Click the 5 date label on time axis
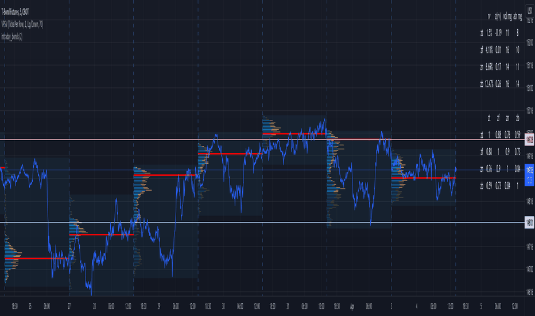This screenshot has width=535, height=316. (x=481, y=306)
